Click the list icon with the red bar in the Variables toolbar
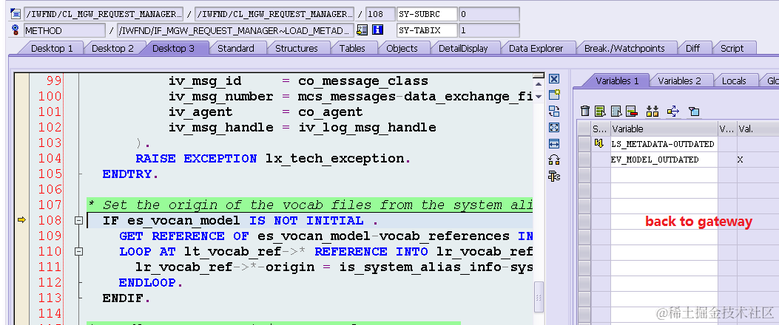The width and height of the screenshot is (779, 325). pyautogui.click(x=632, y=111)
